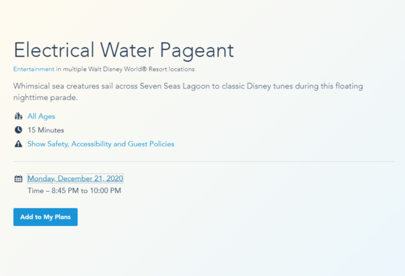Click the horizontal divider line
Screen dimensions: 405x276
pyautogui.click(x=202, y=162)
